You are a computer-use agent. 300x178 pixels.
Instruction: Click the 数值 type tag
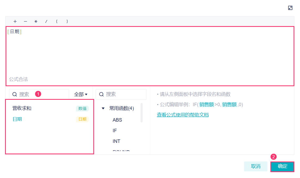82,109
